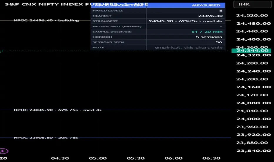Click the 24,000.00 price axis label
The image size is (274, 162).
pyautogui.click(x=253, y=119)
